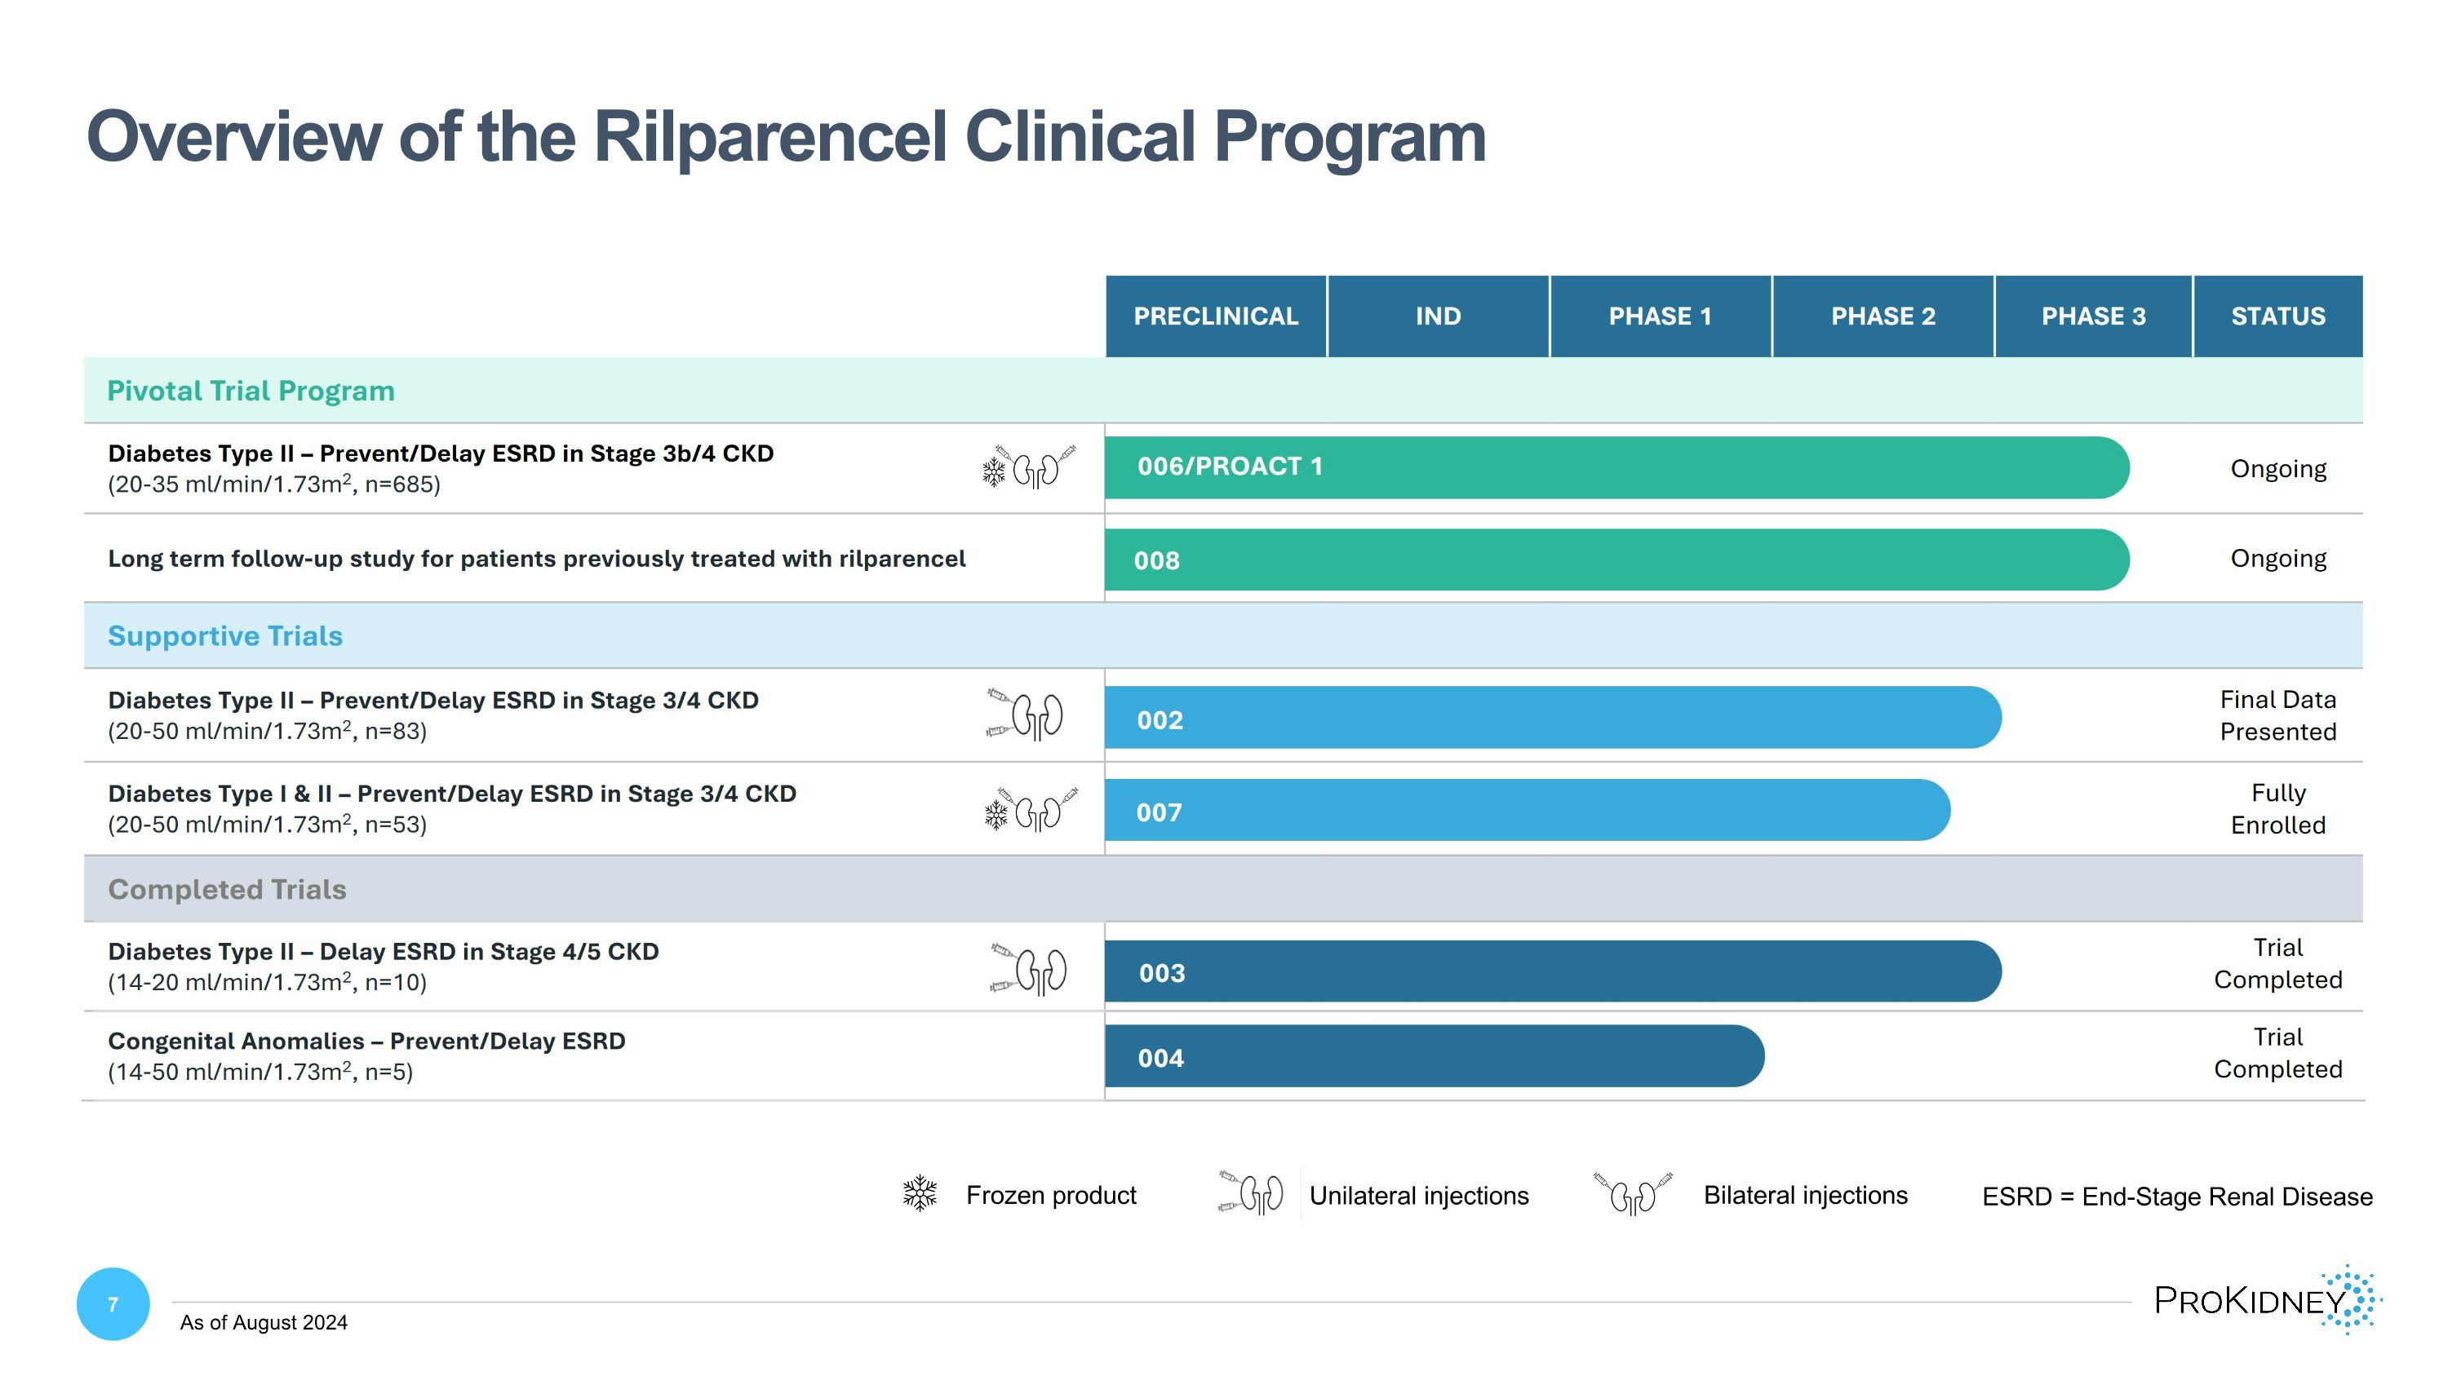2448x1376 pixels.
Task: Select the STATUS column header
Action: tap(2278, 316)
